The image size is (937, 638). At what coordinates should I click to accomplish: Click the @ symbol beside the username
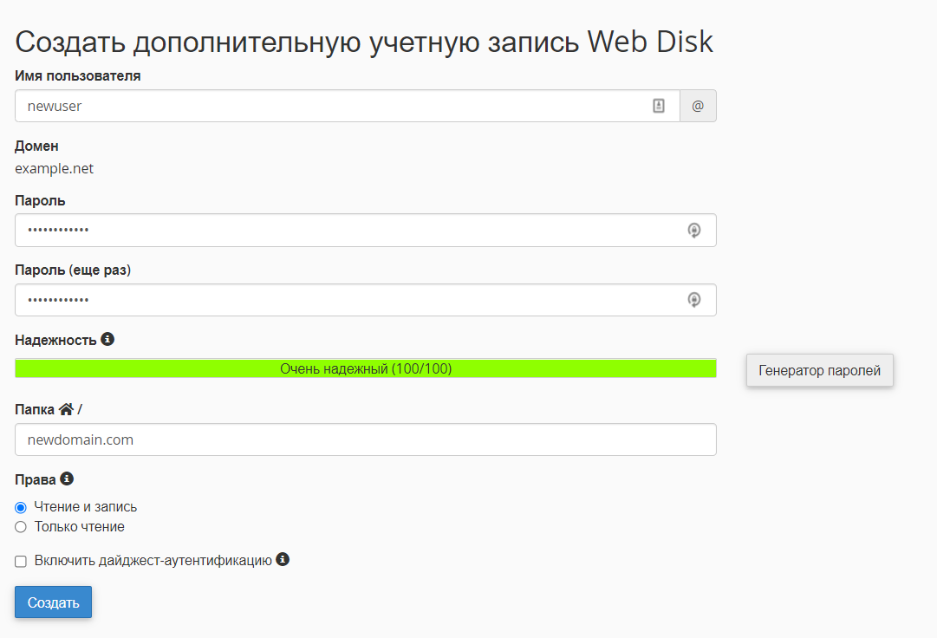[698, 106]
